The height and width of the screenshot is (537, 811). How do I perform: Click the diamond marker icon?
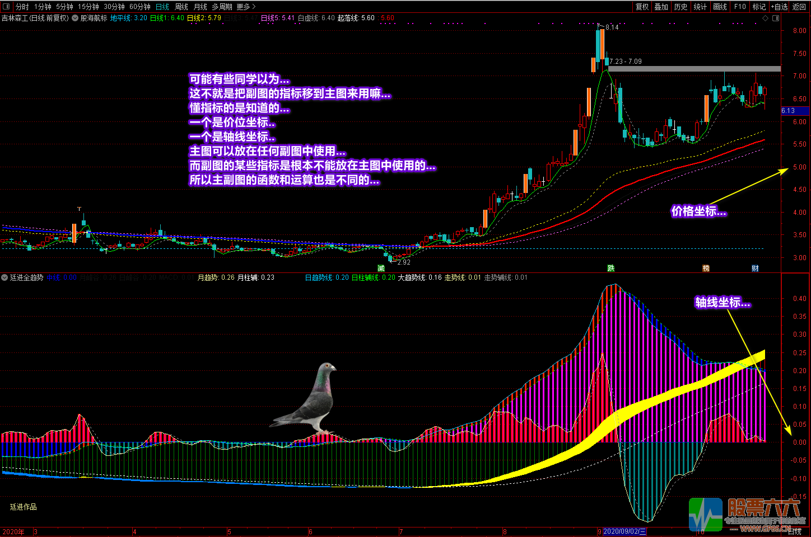766,18
